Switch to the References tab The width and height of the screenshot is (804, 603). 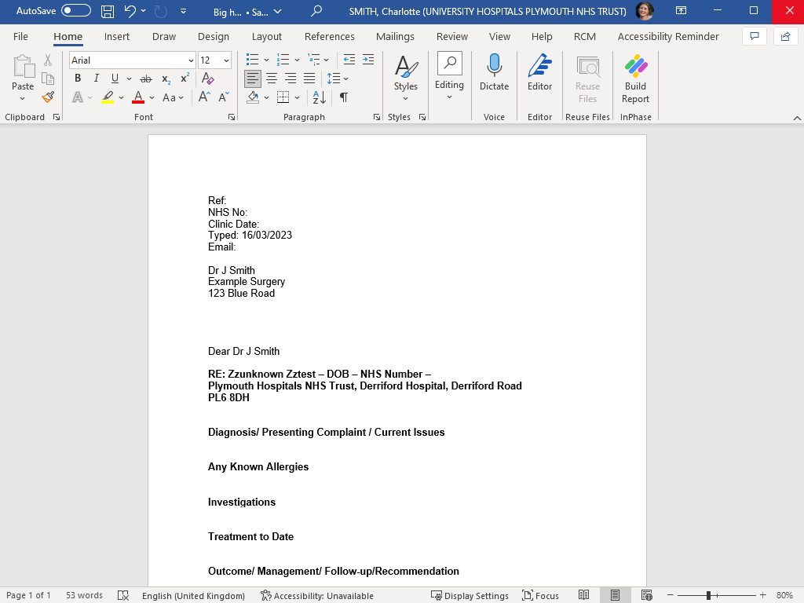(329, 36)
